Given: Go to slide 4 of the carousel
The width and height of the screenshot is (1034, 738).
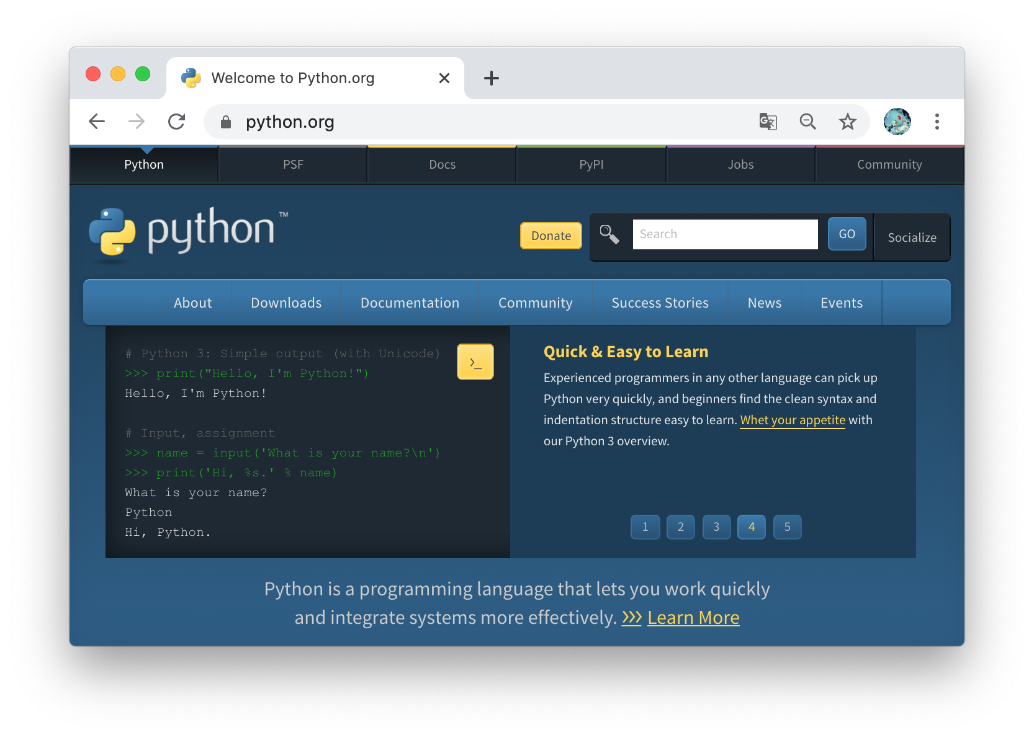Looking at the screenshot, I should click(x=752, y=527).
